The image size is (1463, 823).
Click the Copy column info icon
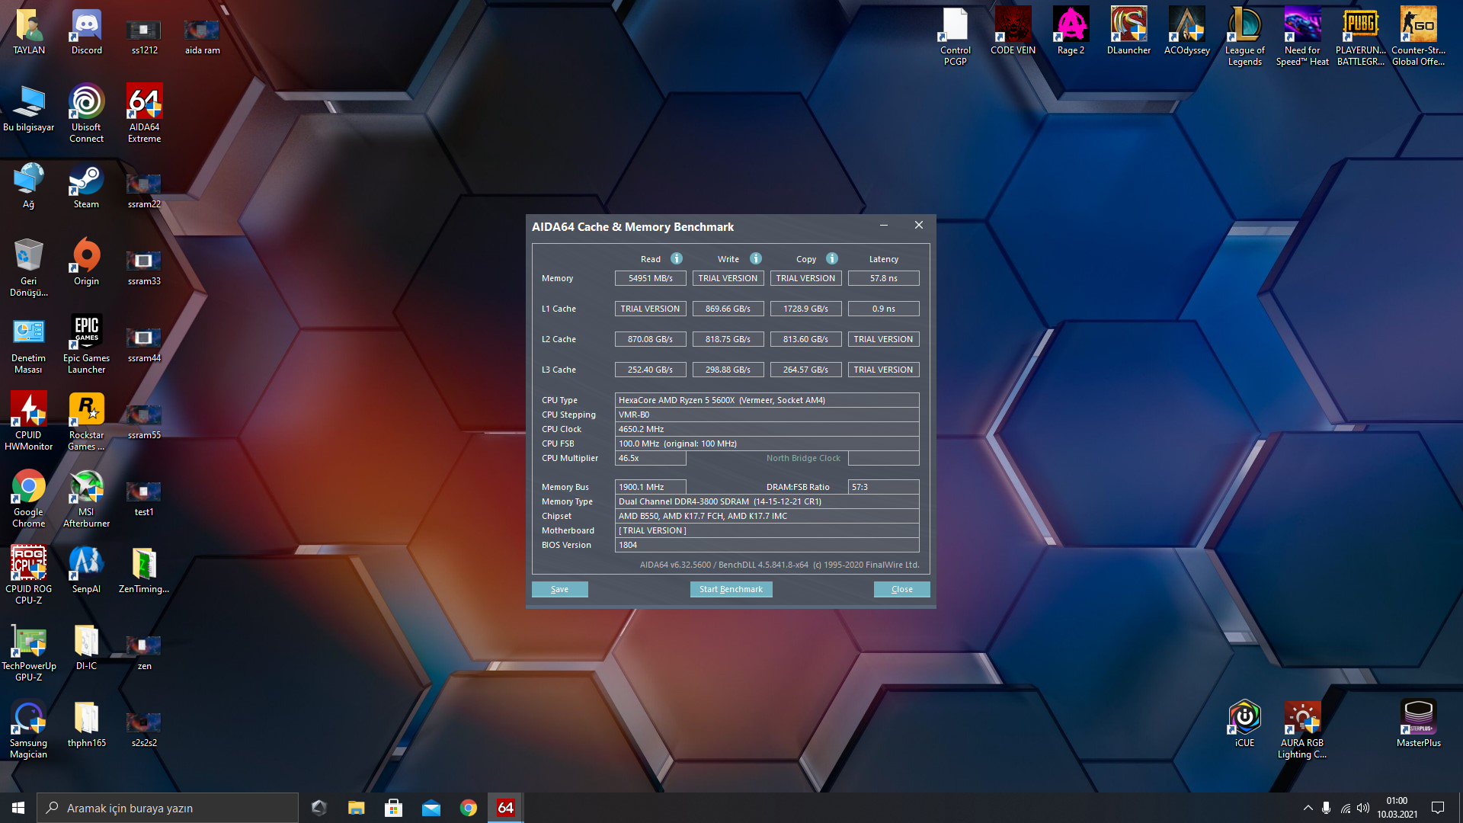point(831,258)
